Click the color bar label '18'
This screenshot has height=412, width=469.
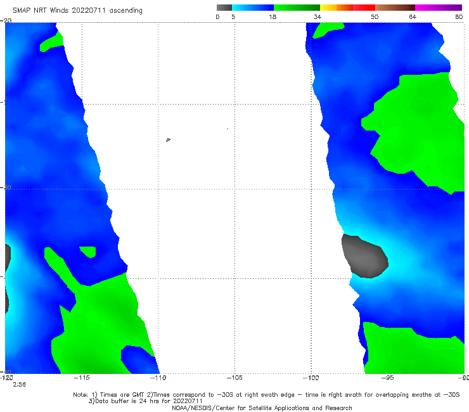pos(273,16)
